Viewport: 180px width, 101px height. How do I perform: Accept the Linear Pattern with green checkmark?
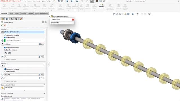2,25
